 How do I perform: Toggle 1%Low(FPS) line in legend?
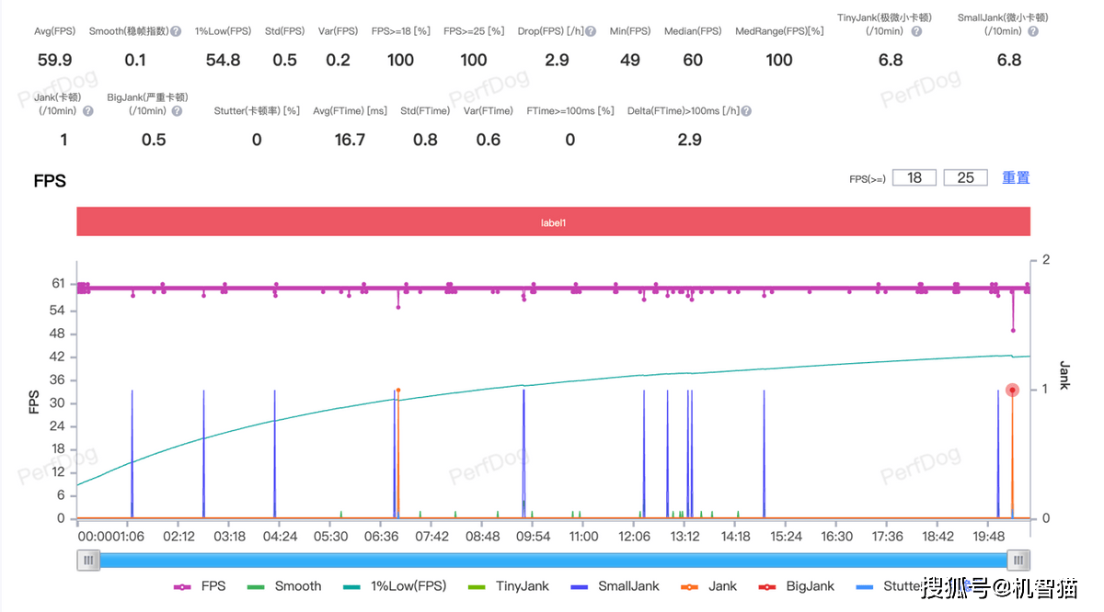[396, 586]
